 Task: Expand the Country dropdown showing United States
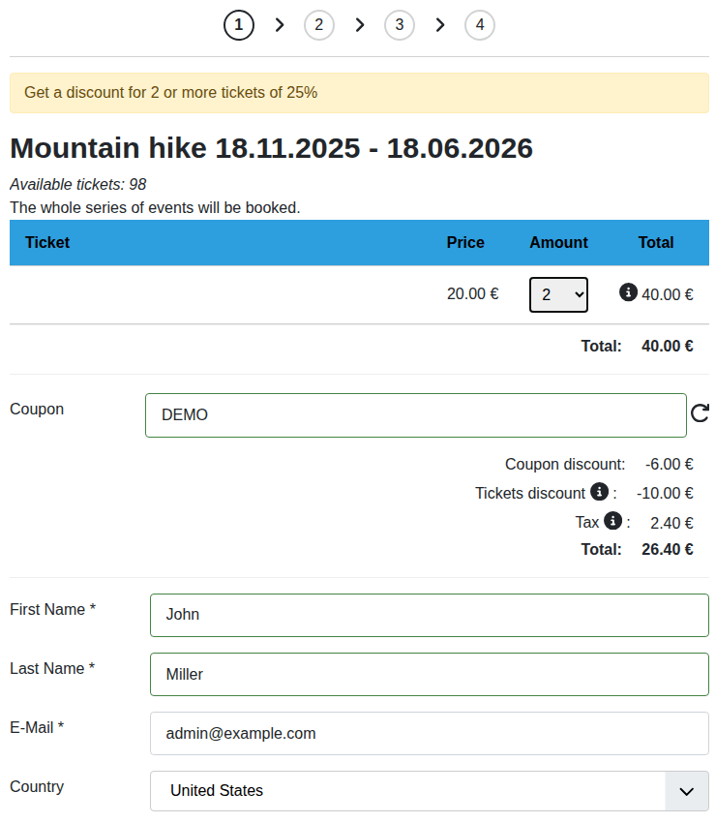[x=407, y=791]
